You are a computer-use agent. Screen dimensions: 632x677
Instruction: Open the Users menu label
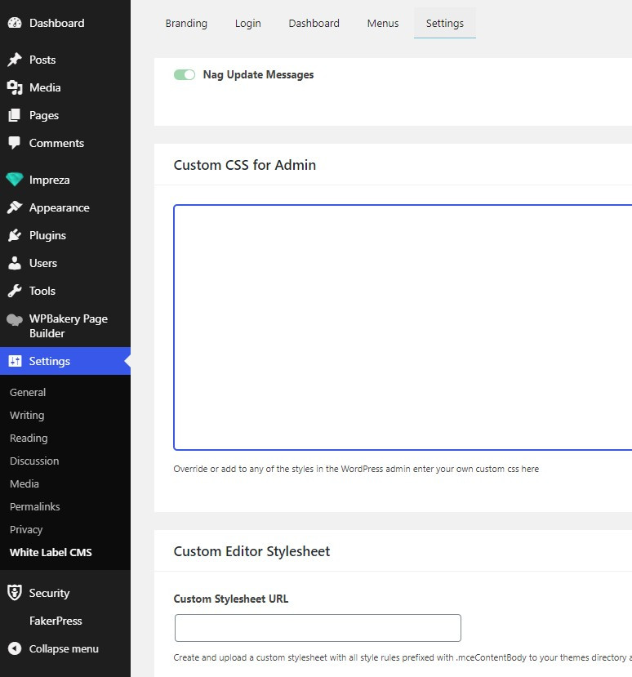[x=43, y=263]
